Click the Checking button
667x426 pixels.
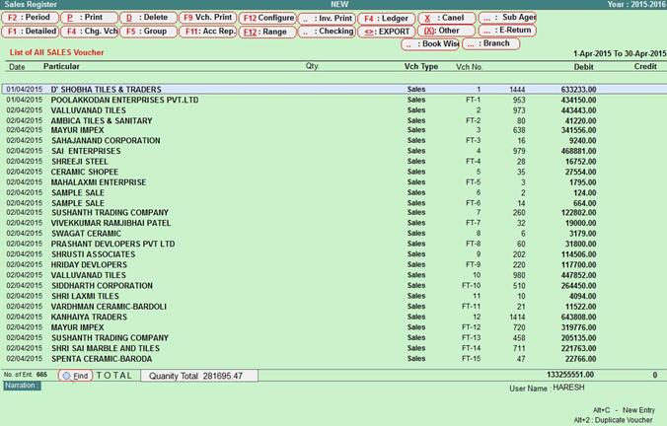327,32
